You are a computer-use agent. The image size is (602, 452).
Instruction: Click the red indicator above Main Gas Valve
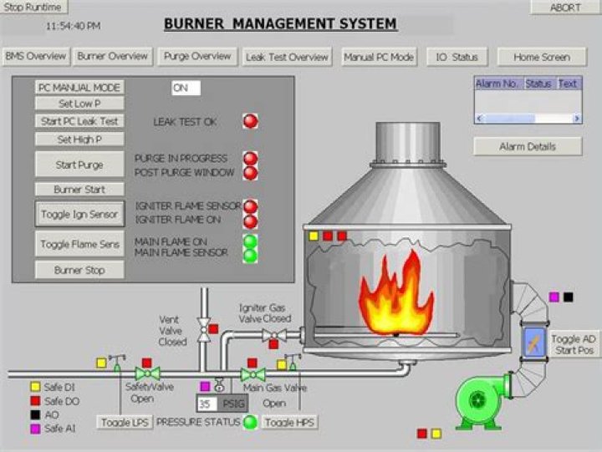pos(253,363)
